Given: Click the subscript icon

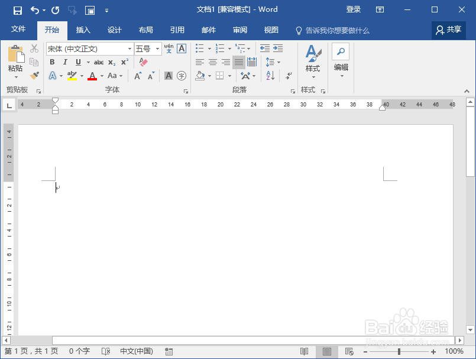Looking at the screenshot, I should tap(112, 62).
